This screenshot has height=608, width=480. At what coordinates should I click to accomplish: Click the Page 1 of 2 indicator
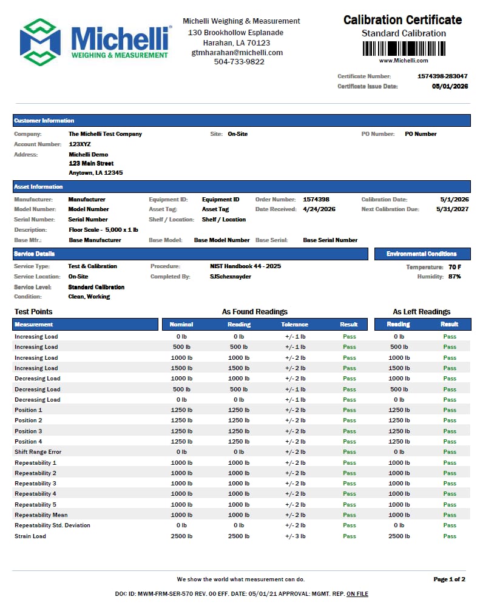tap(450, 579)
